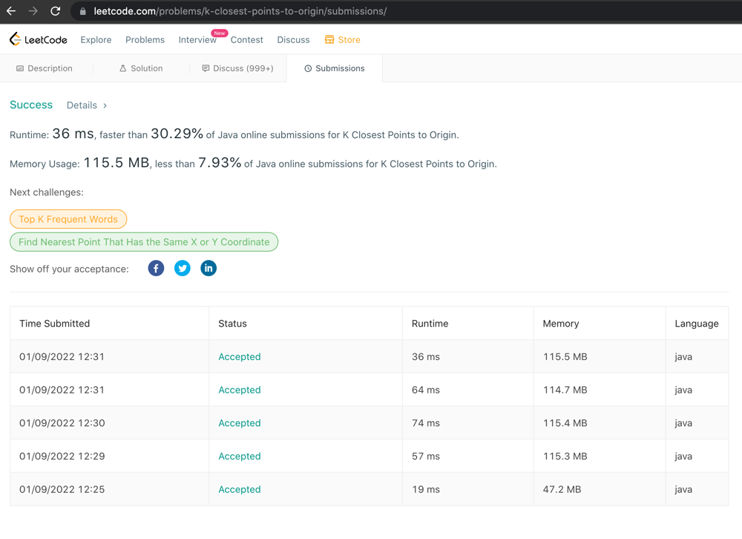Viewport: 742px width, 539px height.
Task: Open the Accepted 74 ms submission
Action: click(x=239, y=423)
